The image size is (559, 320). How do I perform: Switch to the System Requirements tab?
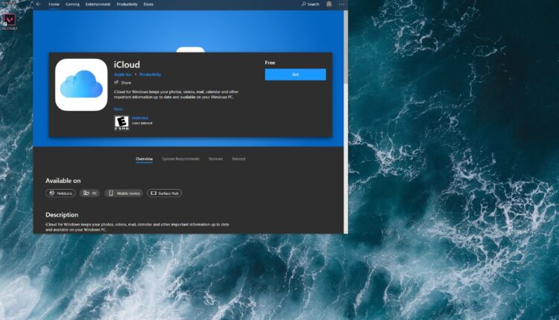(x=180, y=159)
